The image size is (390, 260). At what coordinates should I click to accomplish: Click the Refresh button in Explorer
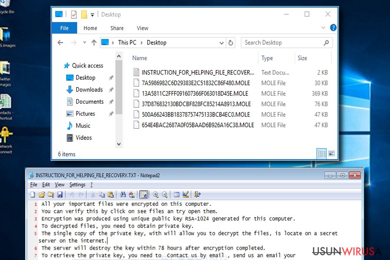(x=231, y=43)
